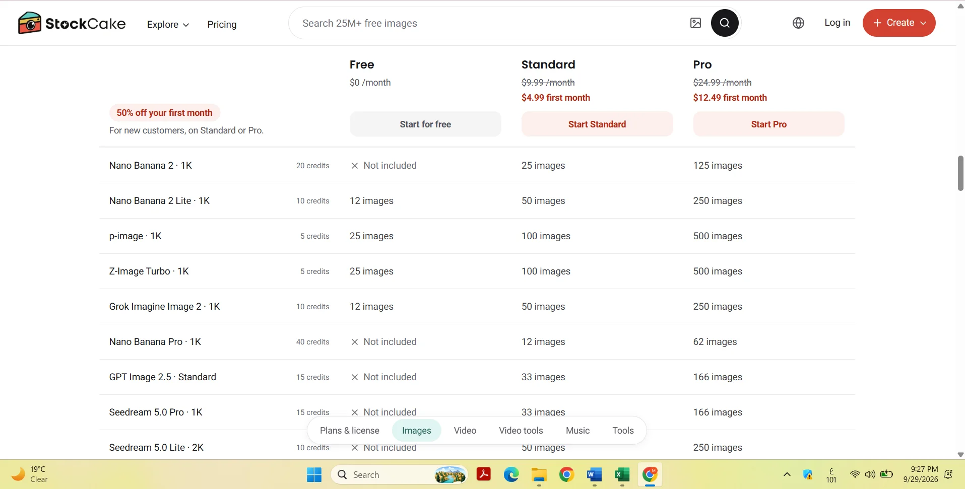965x489 pixels.
Task: Open Microsoft Edge from the taskbar
Action: [x=511, y=474]
